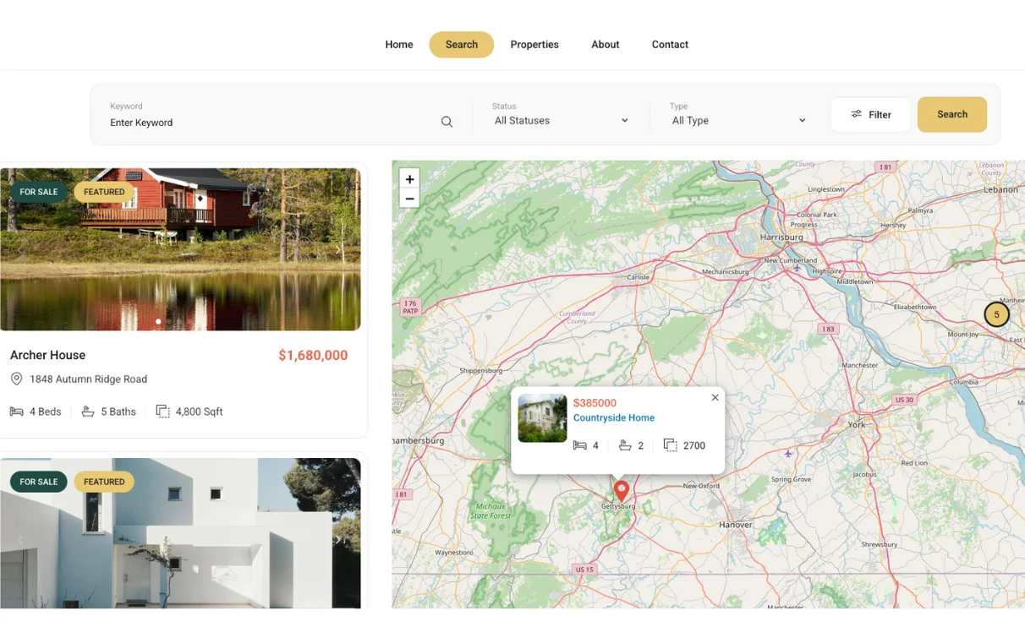Advance Archer House photo with right arrow

pyautogui.click(x=339, y=249)
